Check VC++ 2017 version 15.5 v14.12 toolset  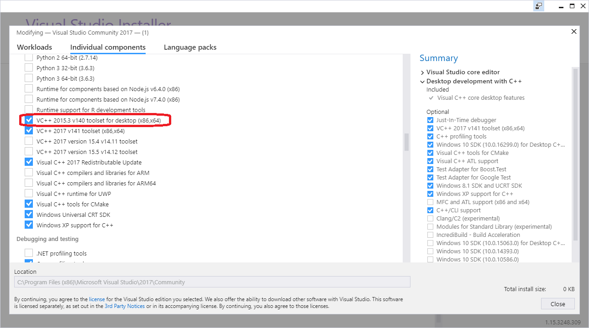[x=29, y=152]
